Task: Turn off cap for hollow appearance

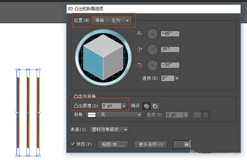Action: tap(155, 106)
